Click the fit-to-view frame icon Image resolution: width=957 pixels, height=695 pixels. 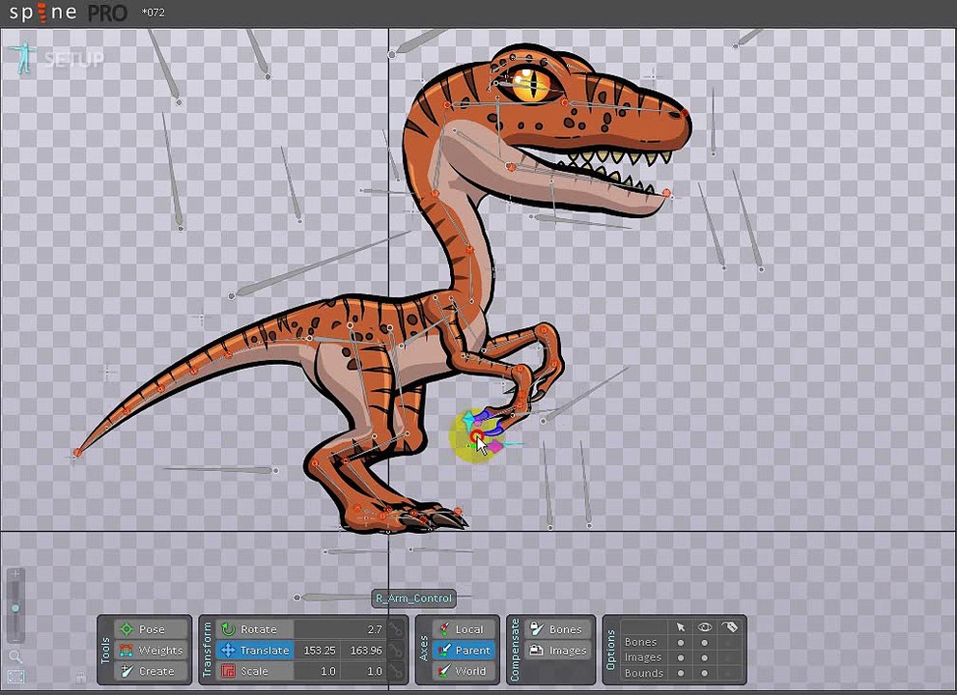(15, 677)
